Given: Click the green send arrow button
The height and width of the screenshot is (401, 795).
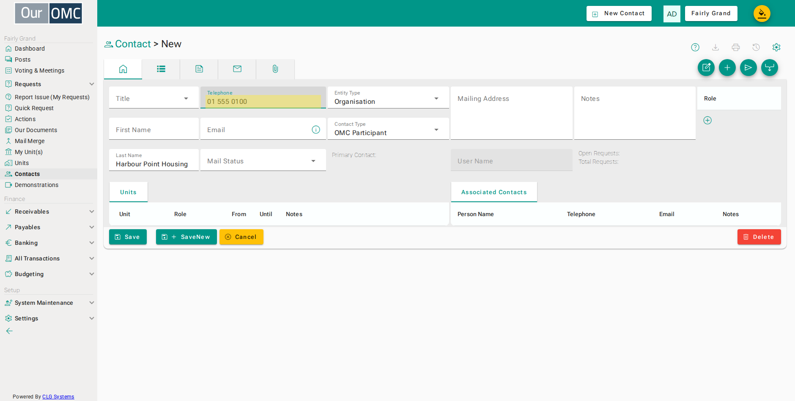Looking at the screenshot, I should [x=748, y=68].
